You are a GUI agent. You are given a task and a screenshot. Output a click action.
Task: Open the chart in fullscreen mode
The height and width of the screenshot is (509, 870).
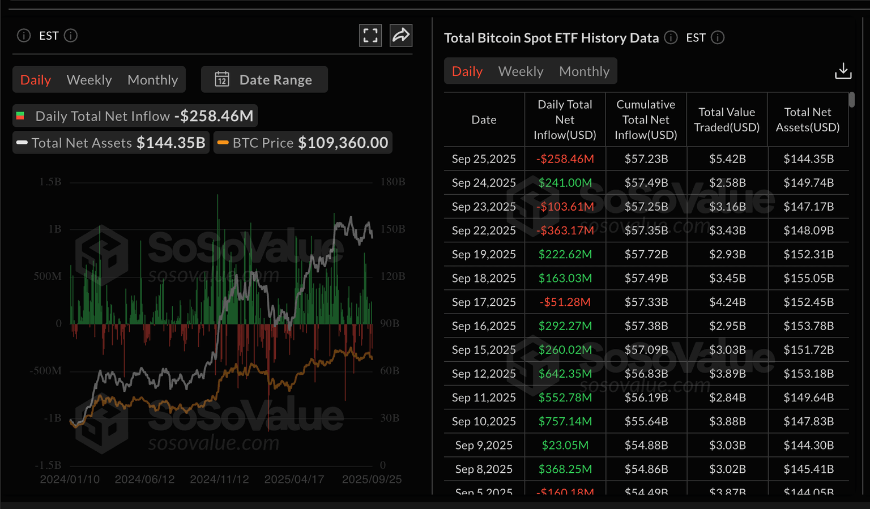click(370, 36)
